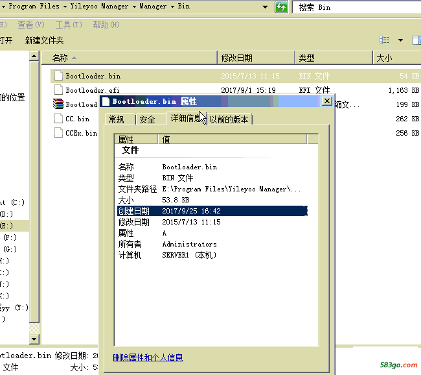
Task: Select 类型 BIN 文件 property row
Action: 212,178
